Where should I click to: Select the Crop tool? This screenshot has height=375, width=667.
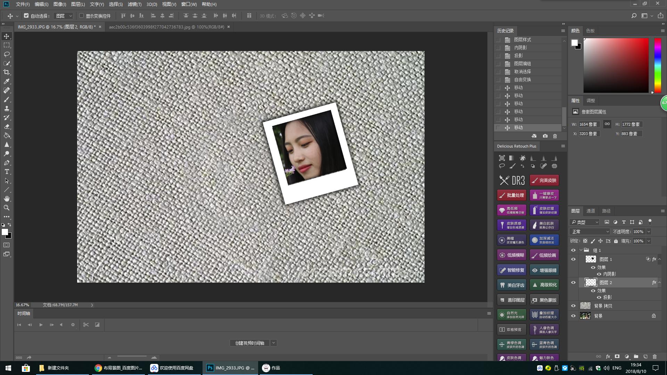(7, 72)
